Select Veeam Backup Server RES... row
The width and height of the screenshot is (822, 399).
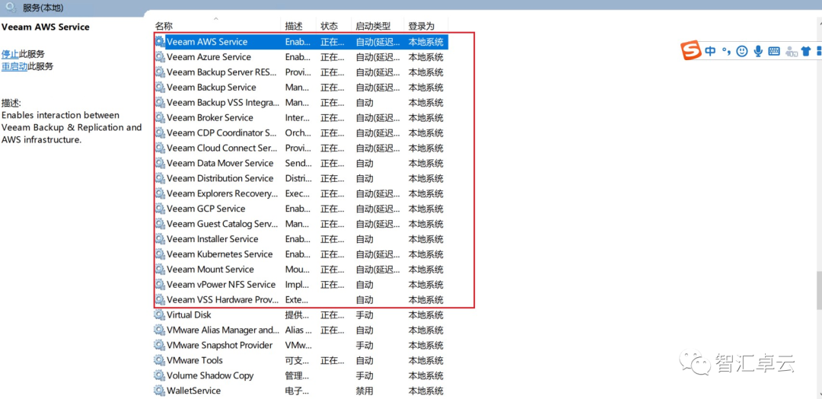(301, 72)
